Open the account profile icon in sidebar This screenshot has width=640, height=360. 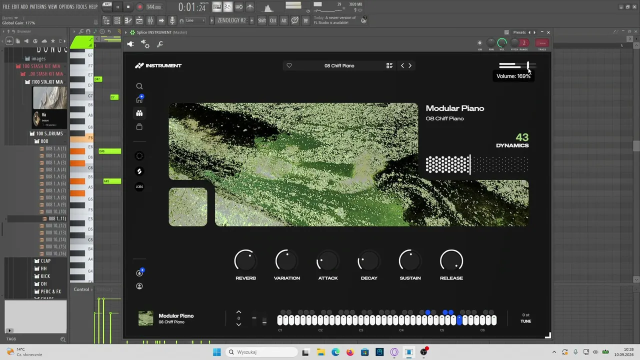click(x=139, y=286)
